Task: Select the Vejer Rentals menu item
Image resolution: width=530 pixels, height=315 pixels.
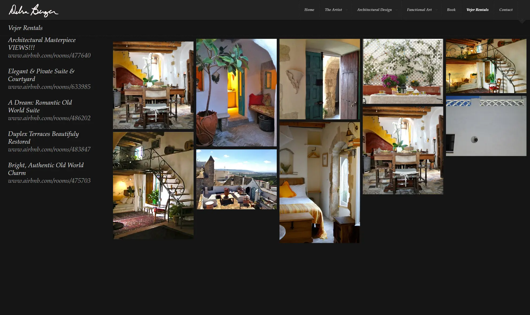Action: coord(477,10)
